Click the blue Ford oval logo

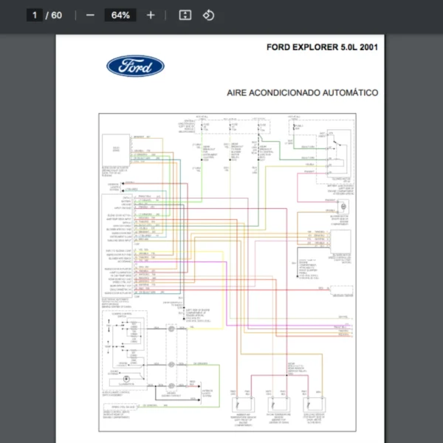(135, 66)
